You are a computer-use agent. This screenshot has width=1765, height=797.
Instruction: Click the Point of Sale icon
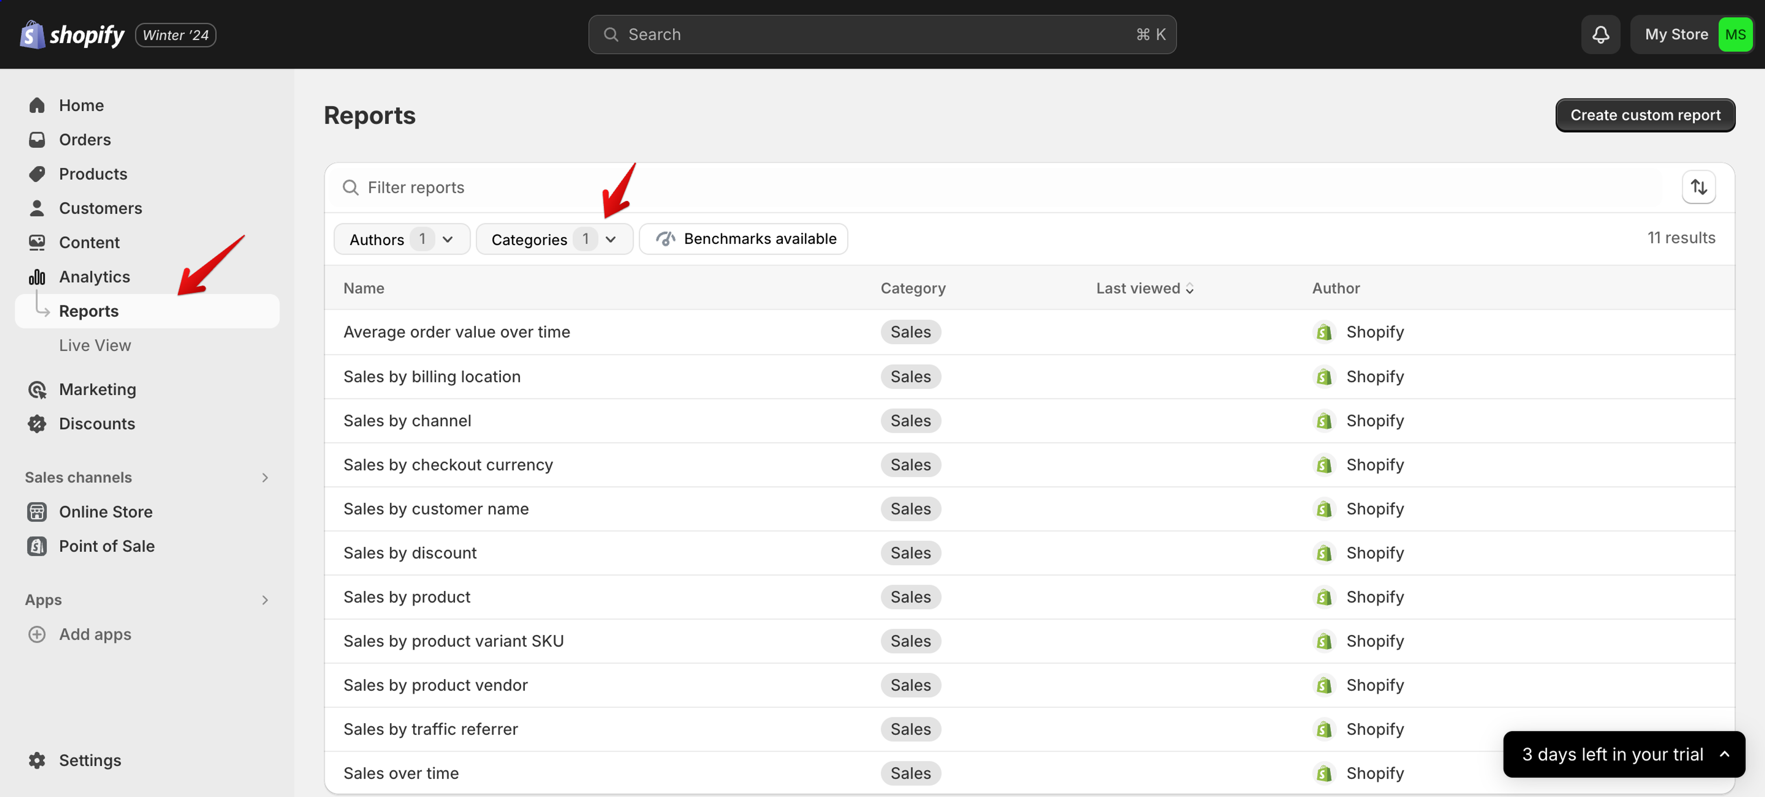tap(37, 546)
